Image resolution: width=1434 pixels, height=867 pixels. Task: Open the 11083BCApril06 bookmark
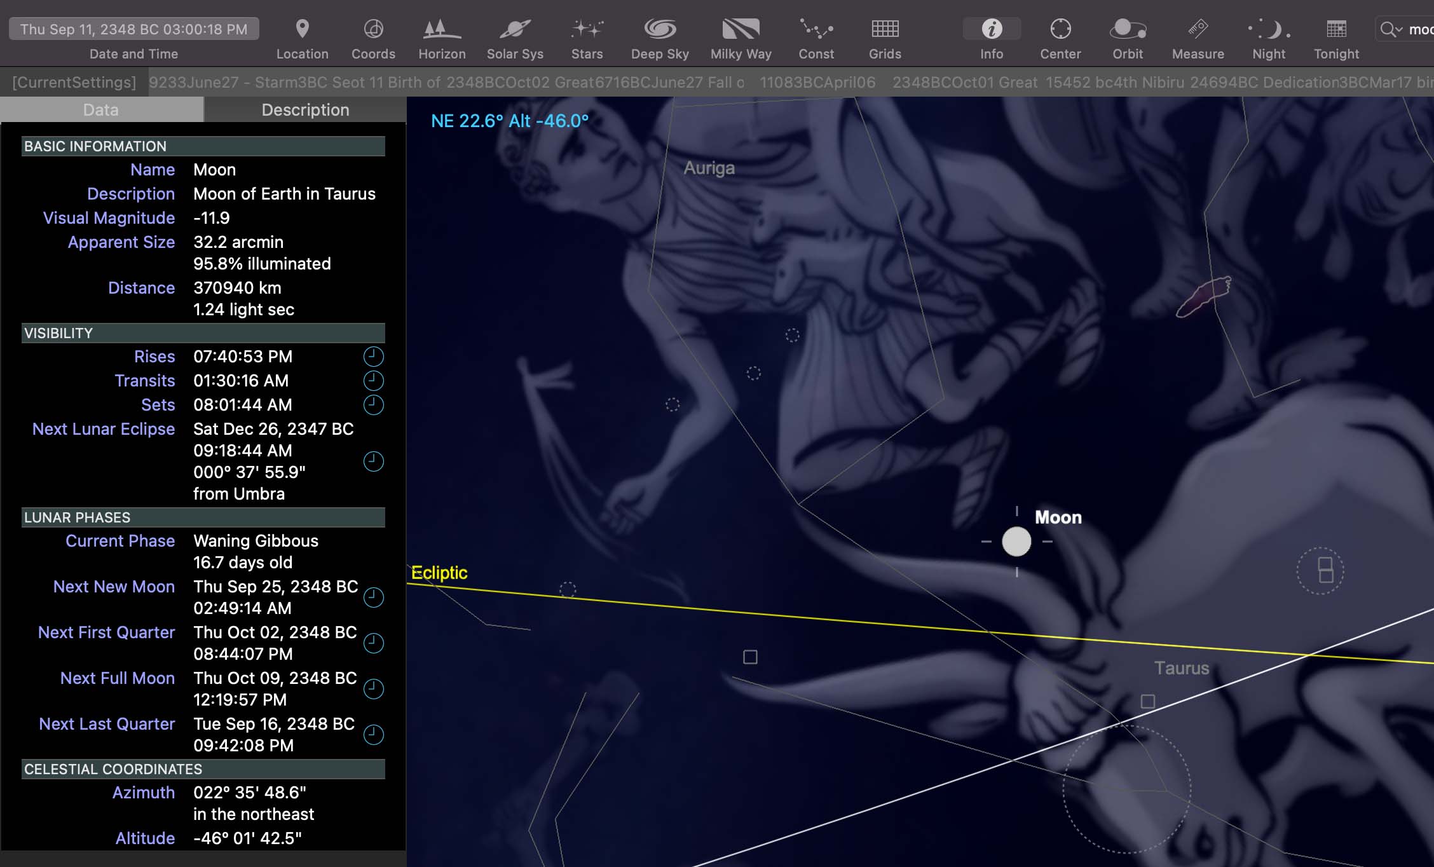click(x=817, y=83)
